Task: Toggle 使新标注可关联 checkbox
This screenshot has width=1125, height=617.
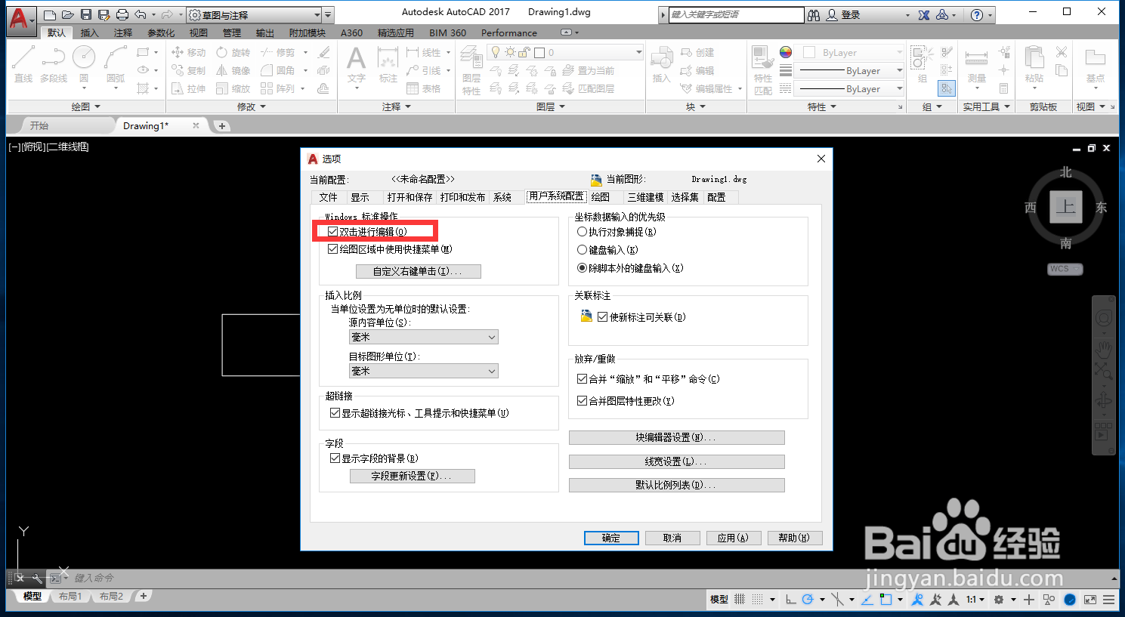Action: coord(602,317)
